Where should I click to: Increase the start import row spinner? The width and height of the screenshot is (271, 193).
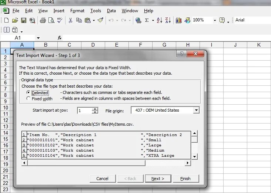pyautogui.click(x=95, y=109)
